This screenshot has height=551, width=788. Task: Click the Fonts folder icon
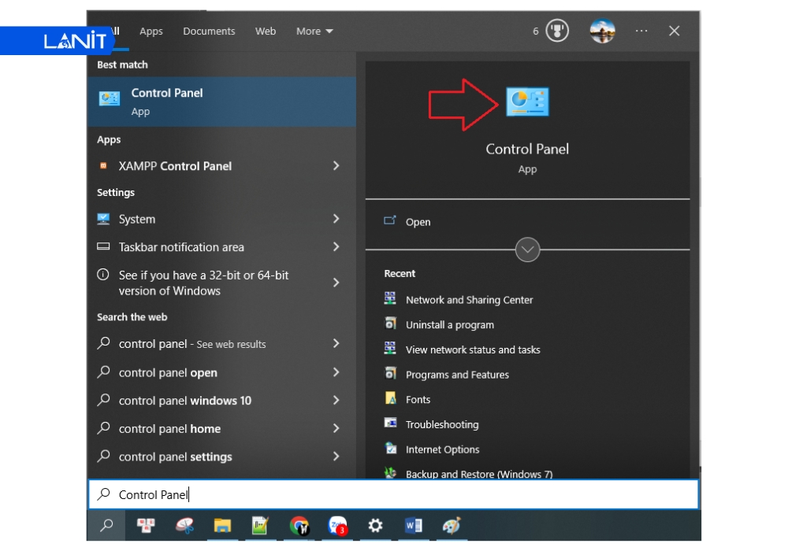[390, 398]
